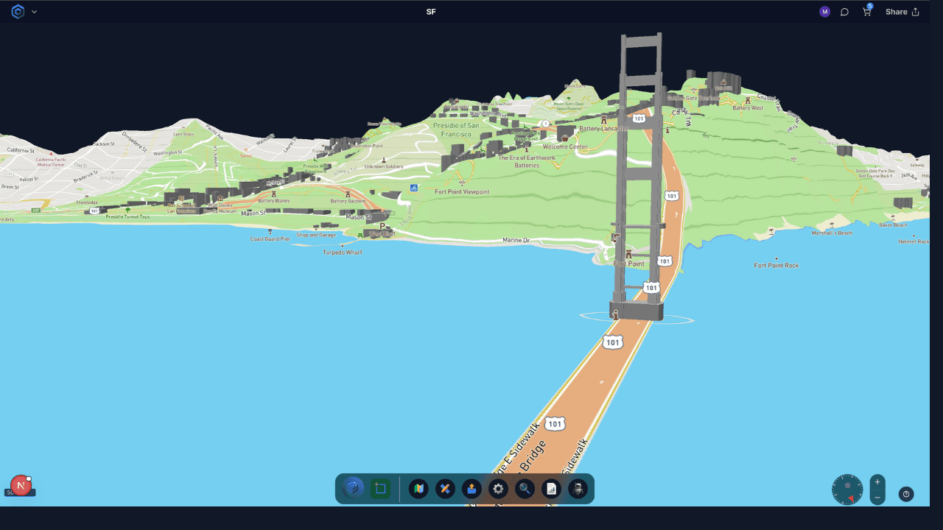Image resolution: width=943 pixels, height=530 pixels.
Task: Click the red N avatar badge
Action: 21,486
